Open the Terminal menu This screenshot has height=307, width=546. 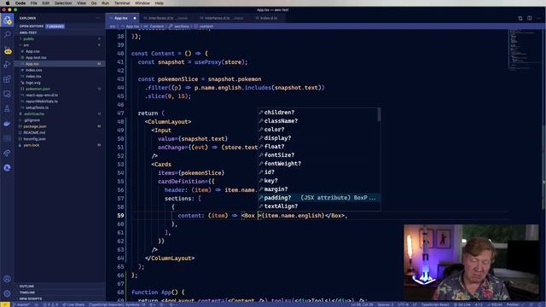point(122,3)
